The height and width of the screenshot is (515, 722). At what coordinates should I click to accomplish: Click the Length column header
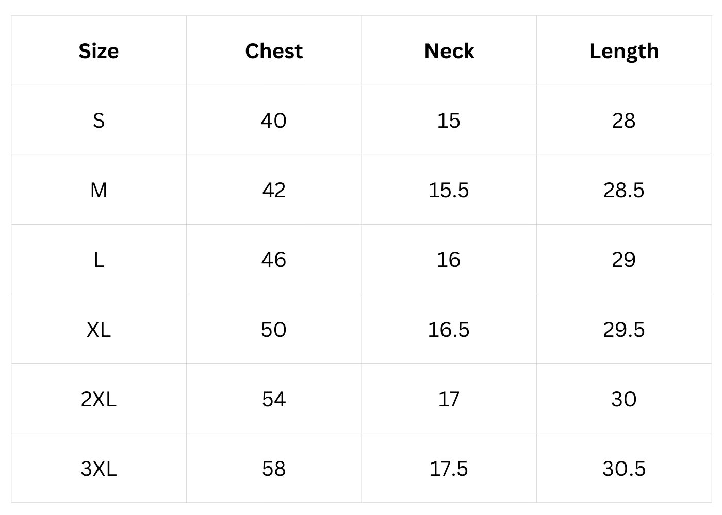[624, 51]
